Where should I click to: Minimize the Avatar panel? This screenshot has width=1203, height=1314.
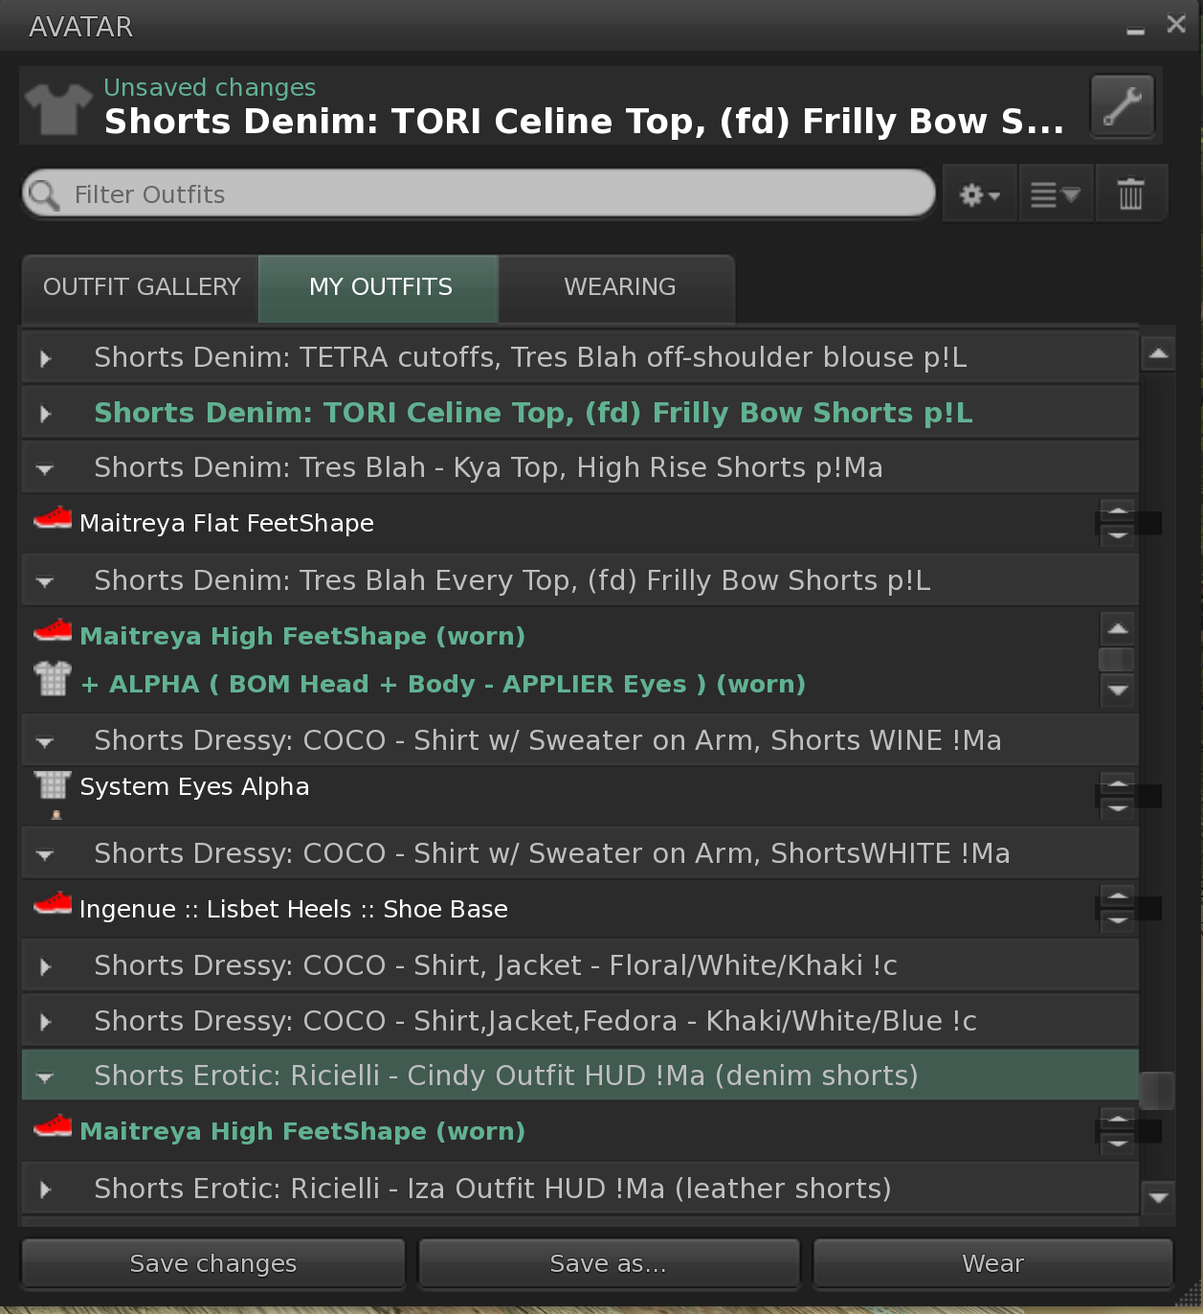[x=1135, y=30]
